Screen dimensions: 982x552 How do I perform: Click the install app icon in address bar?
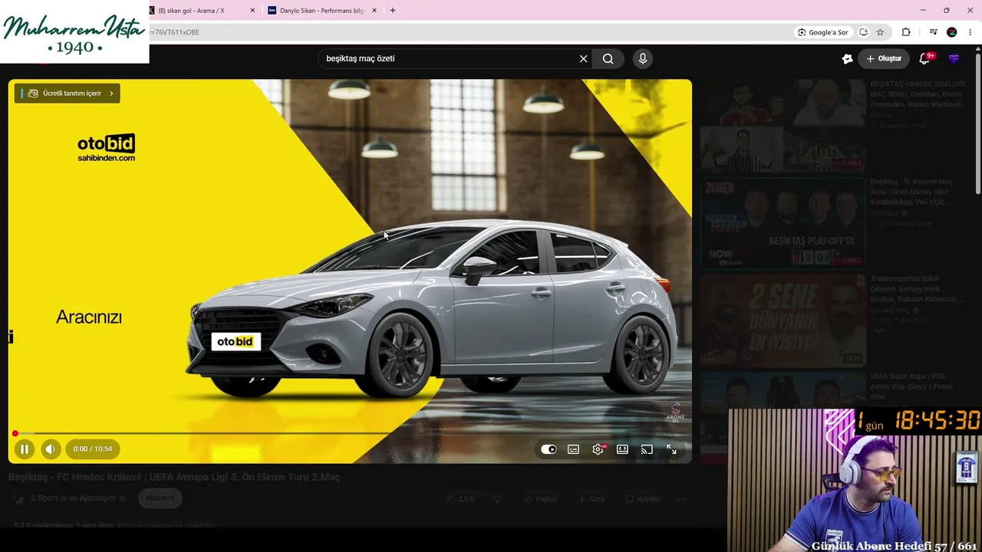863,32
